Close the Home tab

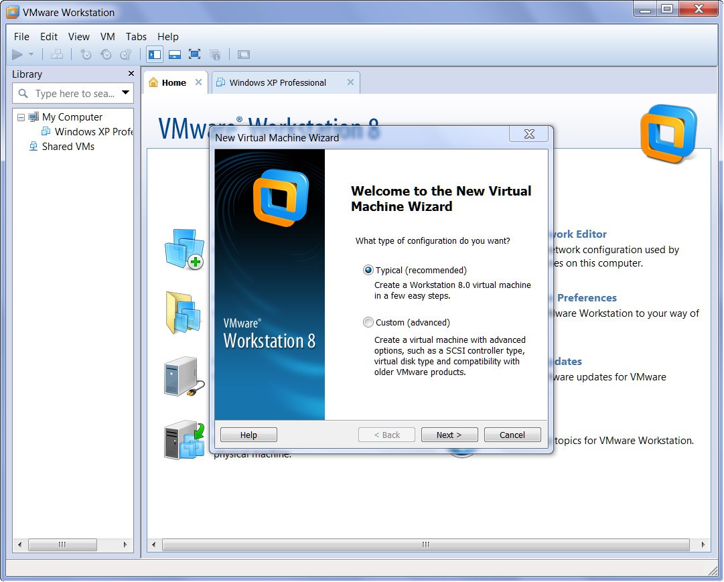coord(198,82)
